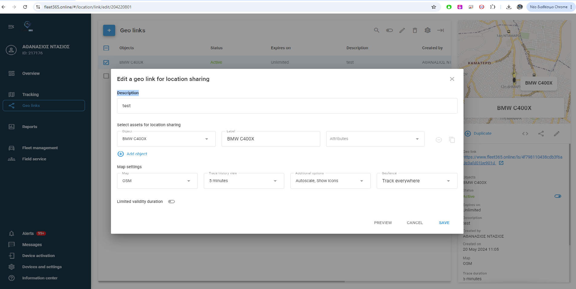Screen dimensions: 576x289
Task: Expand the Attributes dropdown
Action: click(375, 139)
